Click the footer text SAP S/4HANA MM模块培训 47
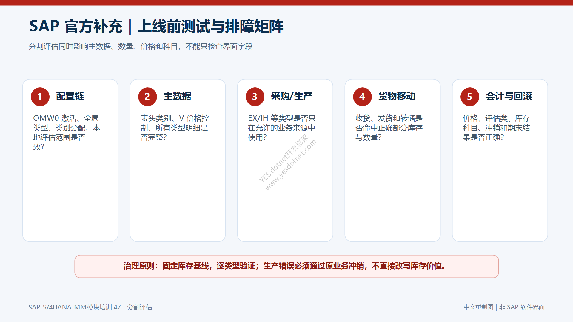Image resolution: width=573 pixels, height=322 pixels. coord(90,307)
